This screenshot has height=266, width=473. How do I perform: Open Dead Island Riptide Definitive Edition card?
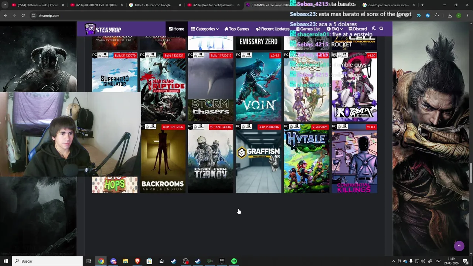tap(163, 87)
